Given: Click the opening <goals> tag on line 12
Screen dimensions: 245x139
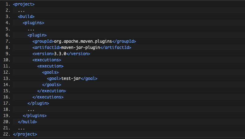Looking at the screenshot, I should tap(50, 72).
